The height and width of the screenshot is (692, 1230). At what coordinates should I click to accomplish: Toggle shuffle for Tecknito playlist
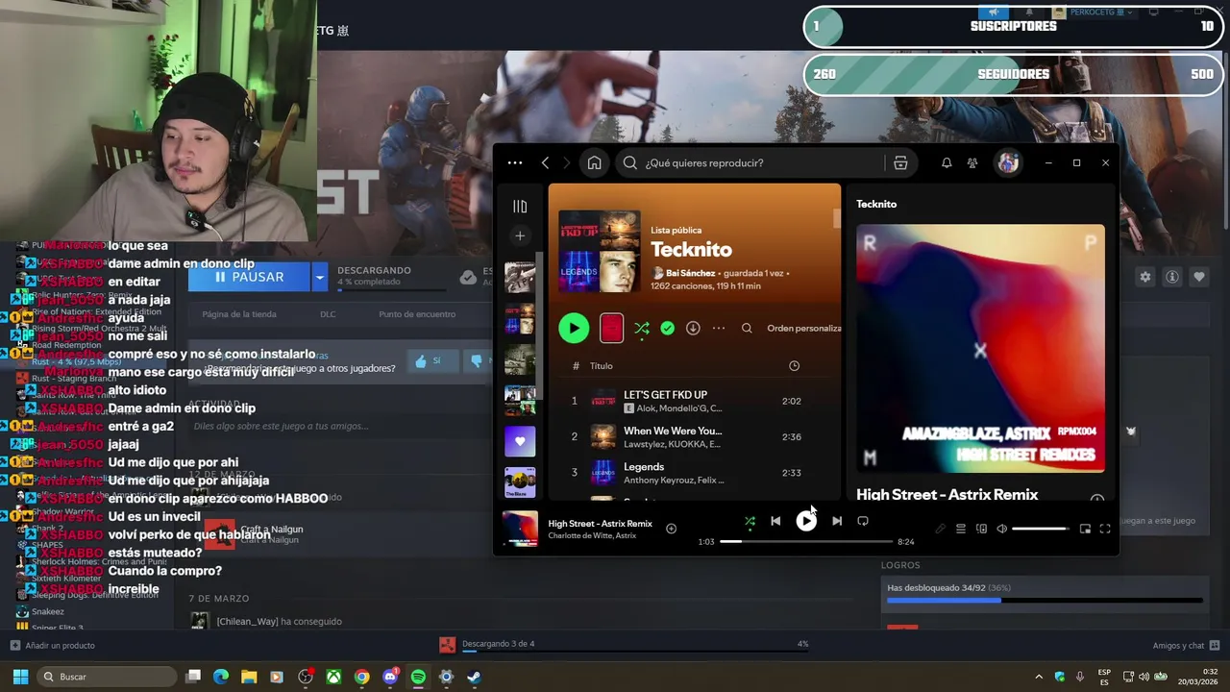pos(642,328)
